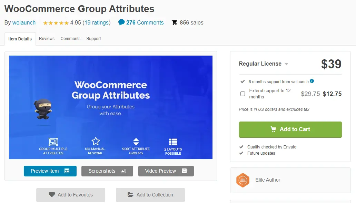This screenshot has width=356, height=203.
Task: Click the Elite Author badge icon
Action: pyautogui.click(x=243, y=180)
